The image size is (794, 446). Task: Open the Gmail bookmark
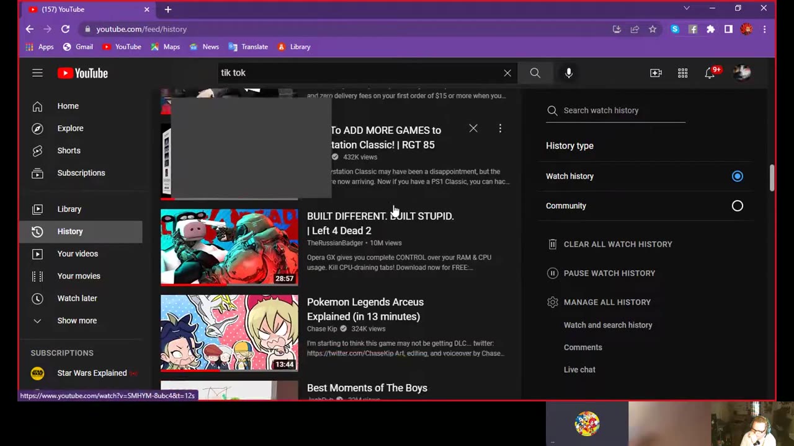tap(78, 47)
